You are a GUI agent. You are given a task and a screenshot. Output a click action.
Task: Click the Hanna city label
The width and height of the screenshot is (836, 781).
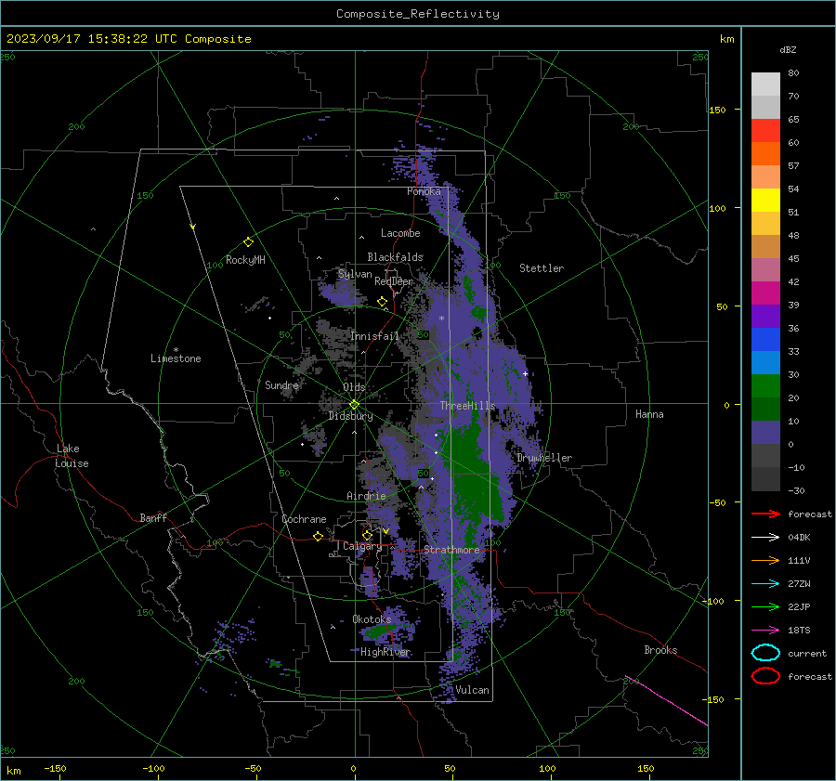pos(649,414)
